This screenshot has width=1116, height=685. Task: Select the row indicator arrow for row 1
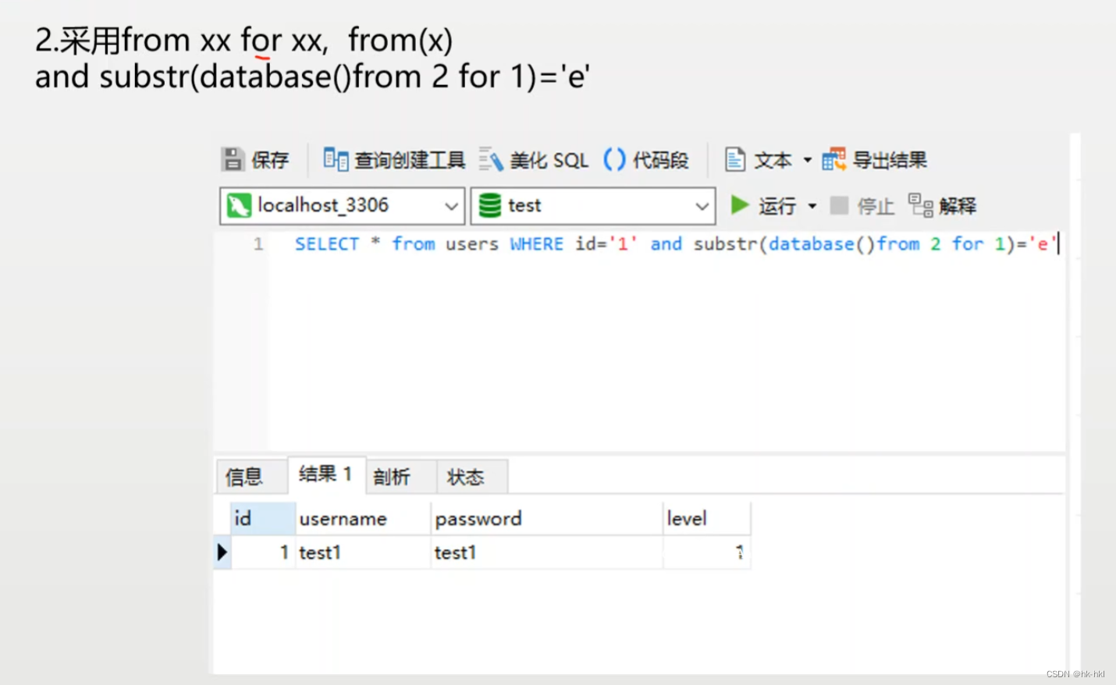pos(222,552)
